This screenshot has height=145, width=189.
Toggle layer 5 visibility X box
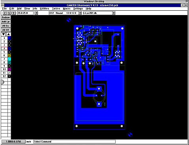click(x=10, y=52)
